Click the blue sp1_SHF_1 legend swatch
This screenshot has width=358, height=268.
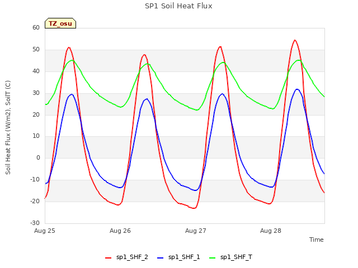(x=161, y=258)
